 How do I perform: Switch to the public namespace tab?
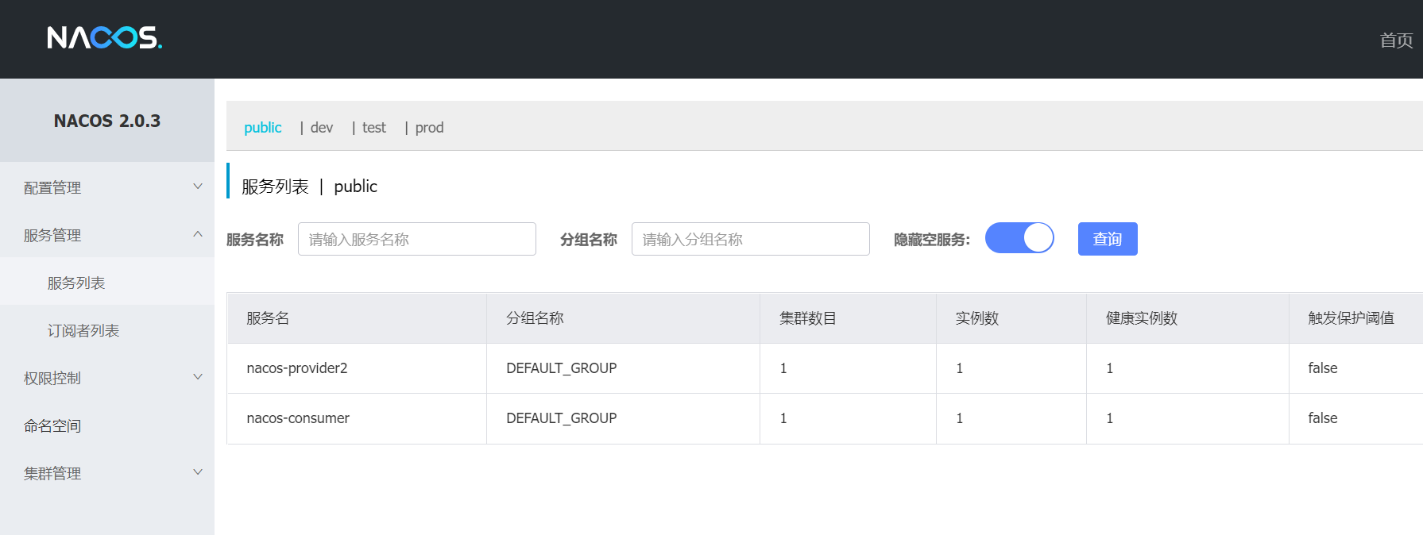[x=263, y=128]
